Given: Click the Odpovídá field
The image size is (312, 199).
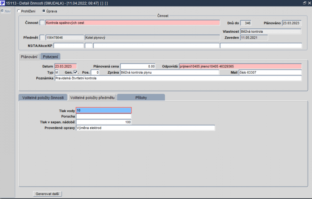Looking at the screenshot, I should click(x=240, y=66).
